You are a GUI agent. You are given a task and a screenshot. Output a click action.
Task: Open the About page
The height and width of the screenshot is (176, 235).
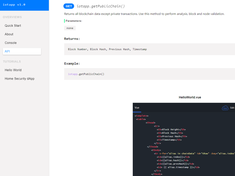pyautogui.click(x=9, y=34)
